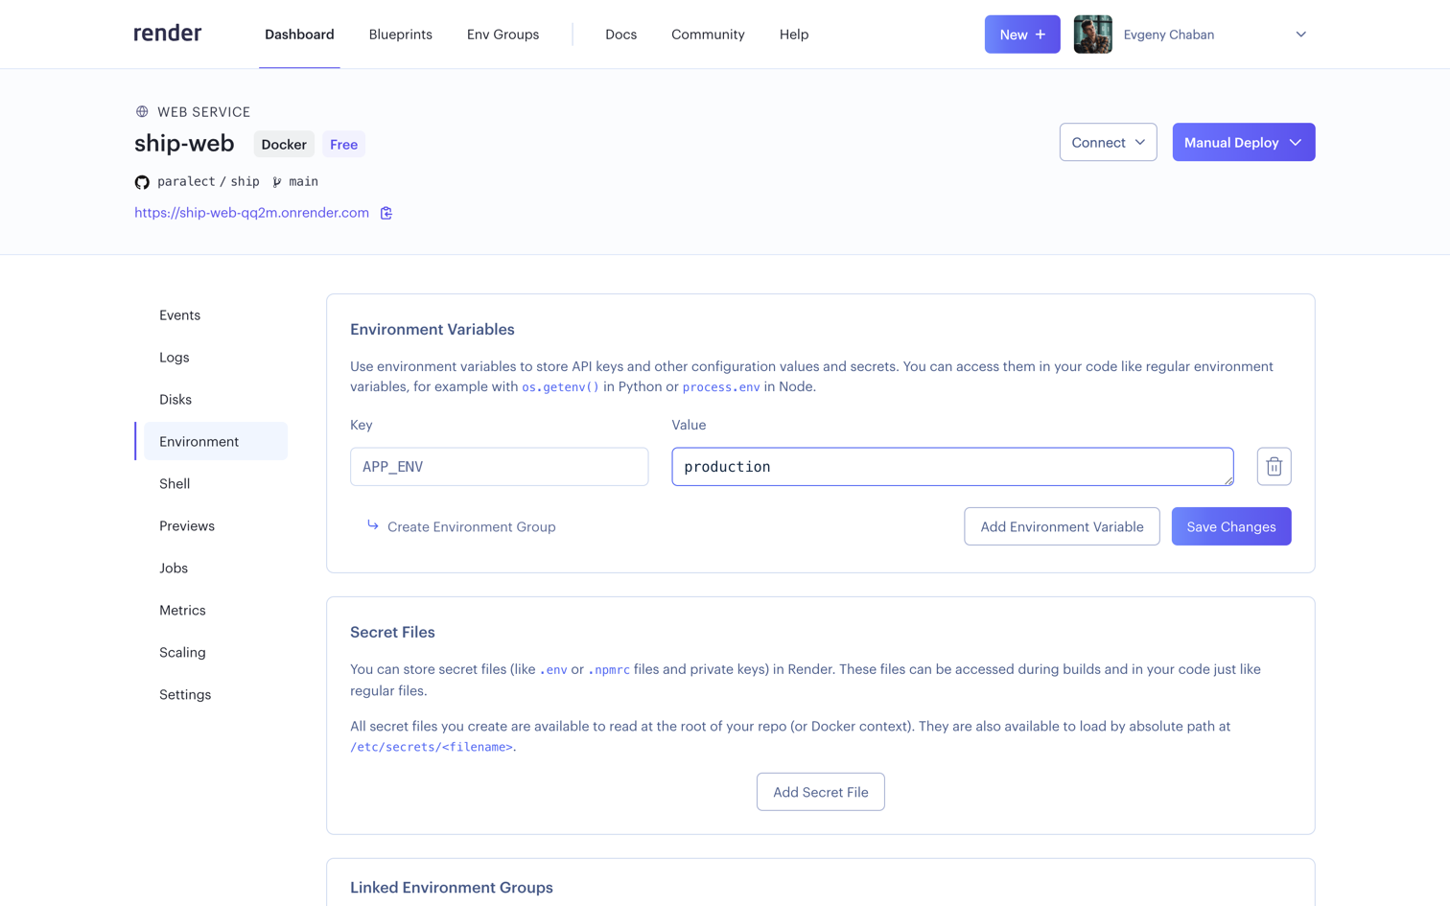Click the Linked Environment Groups heading
This screenshot has width=1450, height=906.
[452, 888]
